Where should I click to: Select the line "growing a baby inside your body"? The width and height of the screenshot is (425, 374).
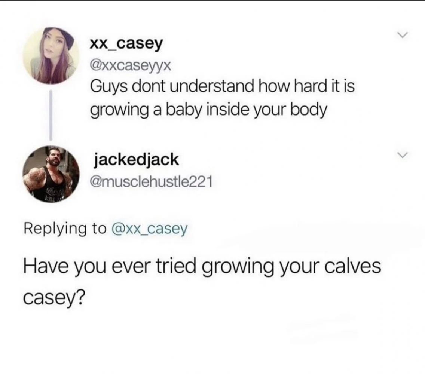208,110
